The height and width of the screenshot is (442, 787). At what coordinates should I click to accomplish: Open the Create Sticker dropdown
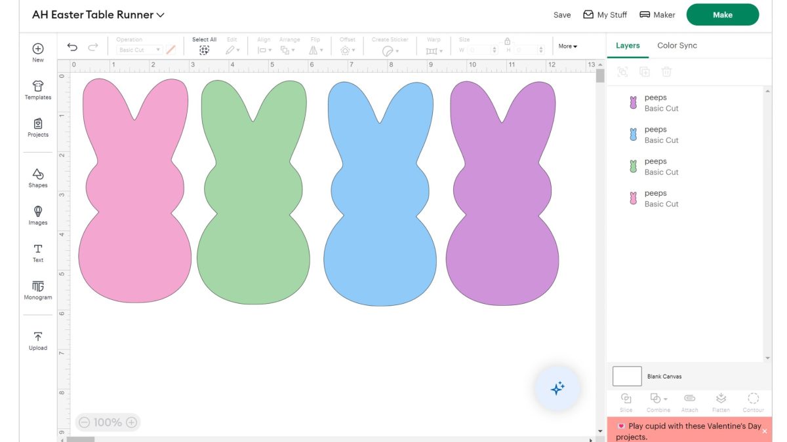[390, 50]
